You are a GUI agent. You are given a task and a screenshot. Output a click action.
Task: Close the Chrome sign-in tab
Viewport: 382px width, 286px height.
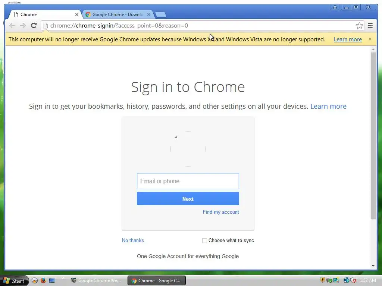point(77,15)
